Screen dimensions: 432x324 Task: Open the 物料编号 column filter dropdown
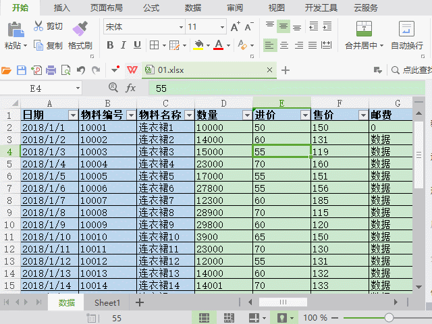[x=131, y=115]
